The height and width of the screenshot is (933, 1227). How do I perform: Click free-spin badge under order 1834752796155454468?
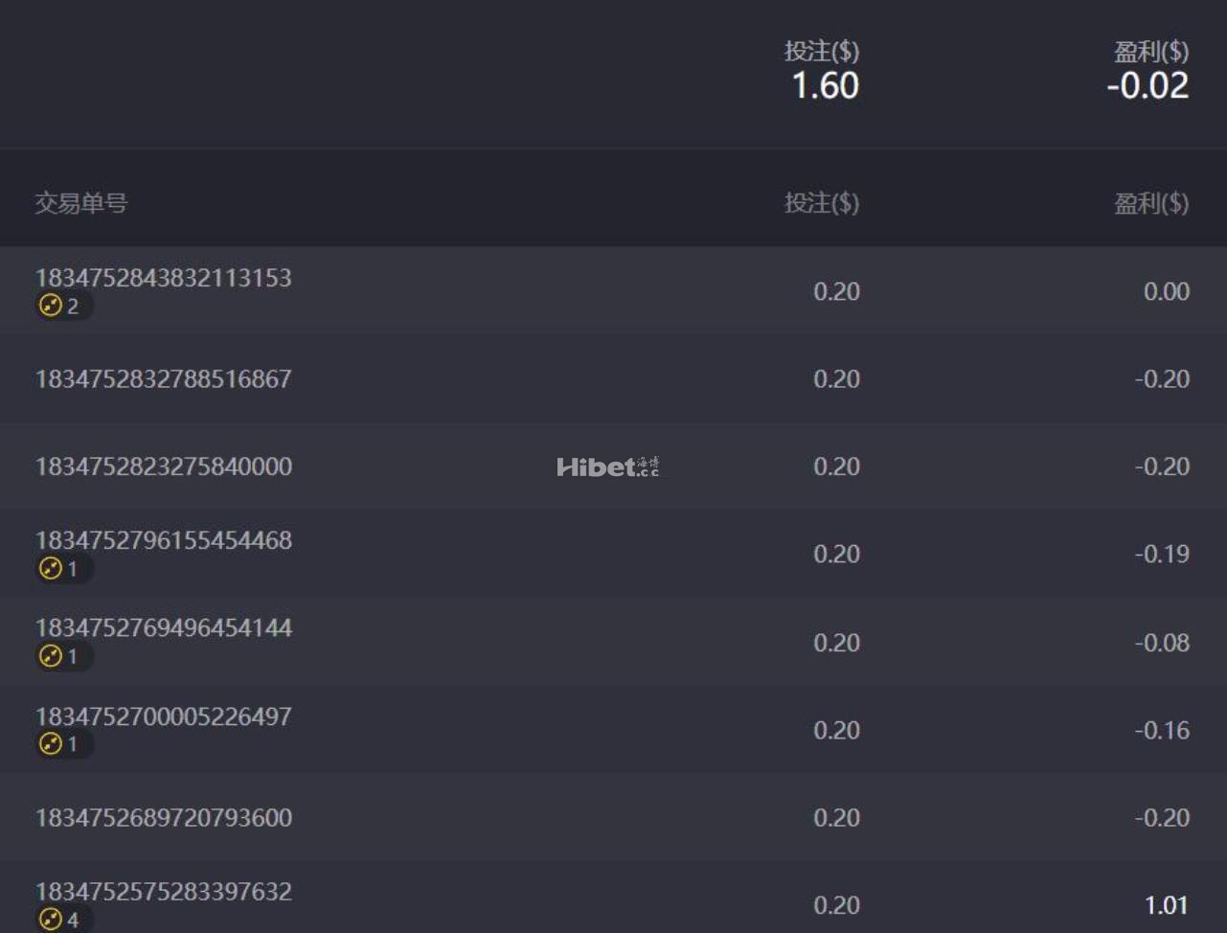(60, 569)
